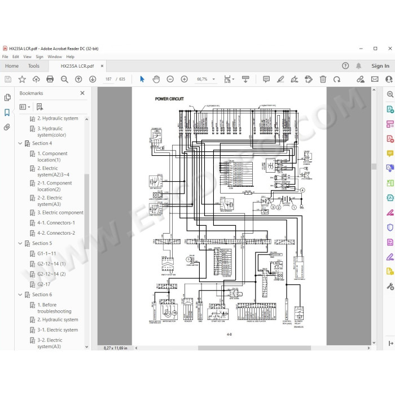395x395 pixels.
Task: Add document to starred favorites
Action: click(22, 80)
